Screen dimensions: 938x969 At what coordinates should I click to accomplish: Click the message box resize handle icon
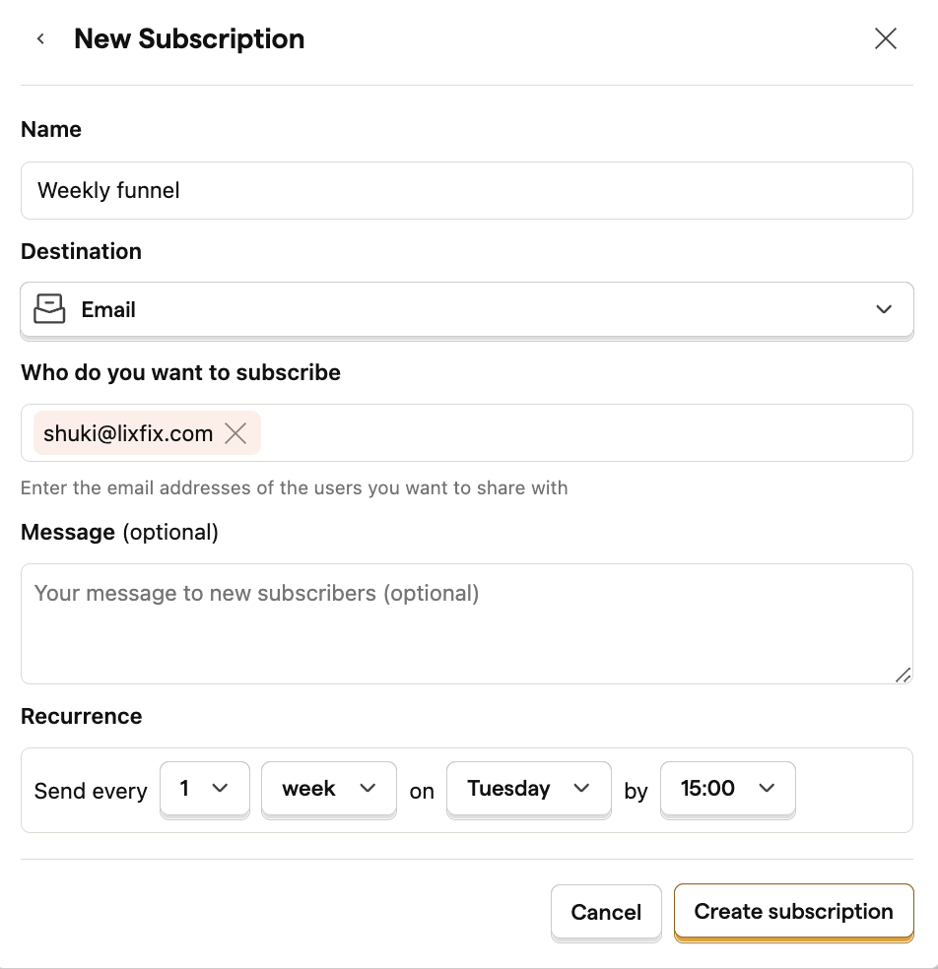pyautogui.click(x=903, y=675)
